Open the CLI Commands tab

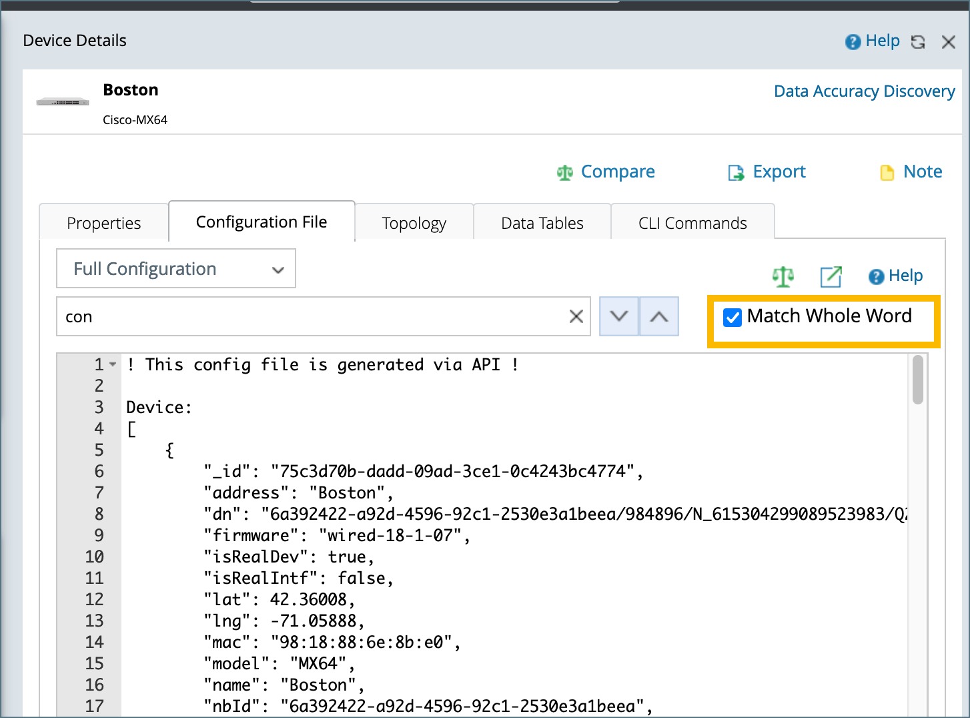tap(692, 223)
